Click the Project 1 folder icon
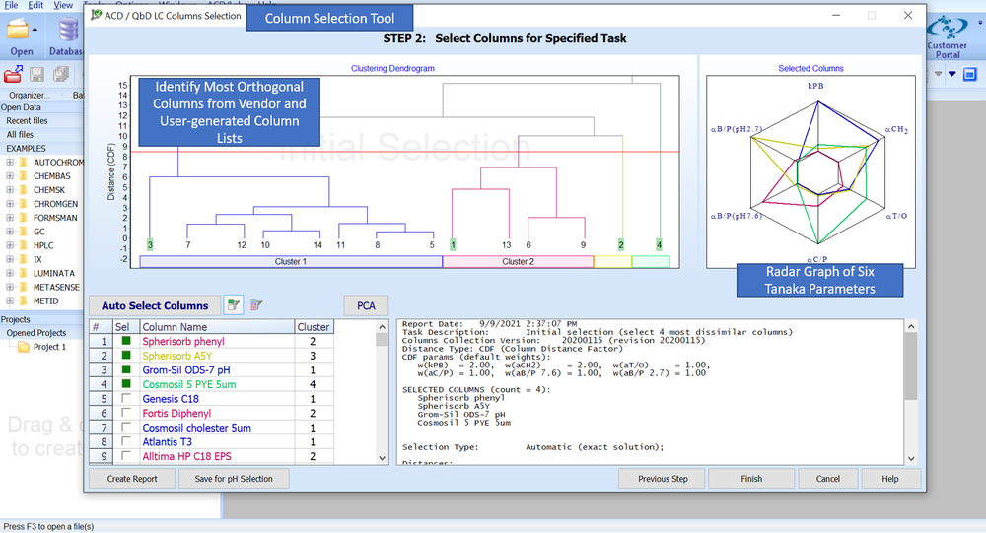Viewport: 986px width, 533px height. click(24, 347)
